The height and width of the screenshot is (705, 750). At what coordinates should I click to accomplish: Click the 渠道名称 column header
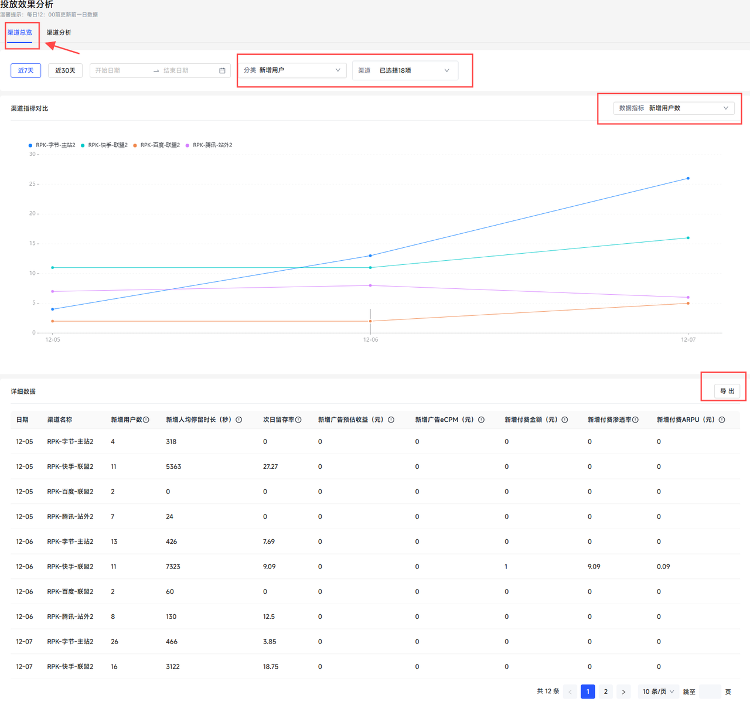point(60,420)
